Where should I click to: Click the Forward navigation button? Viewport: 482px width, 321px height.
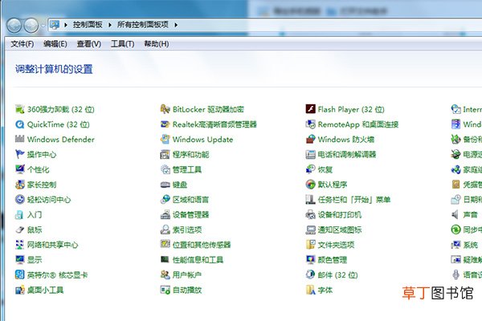click(x=31, y=25)
